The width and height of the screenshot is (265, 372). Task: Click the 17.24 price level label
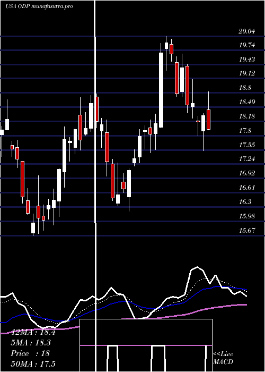(x=247, y=159)
